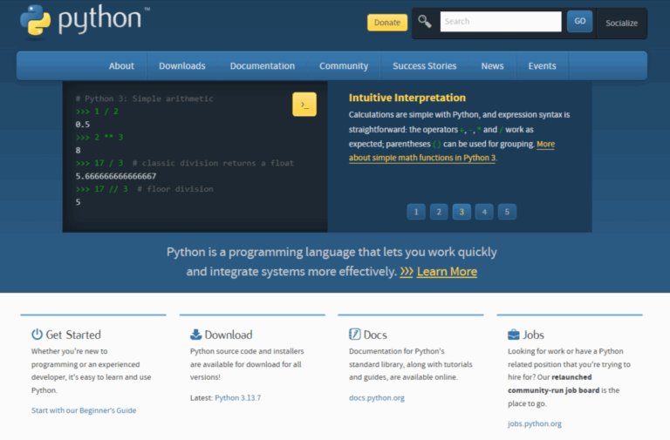Screen dimensions: 670x440
Task: Expand the Socialize menu
Action: click(x=621, y=23)
